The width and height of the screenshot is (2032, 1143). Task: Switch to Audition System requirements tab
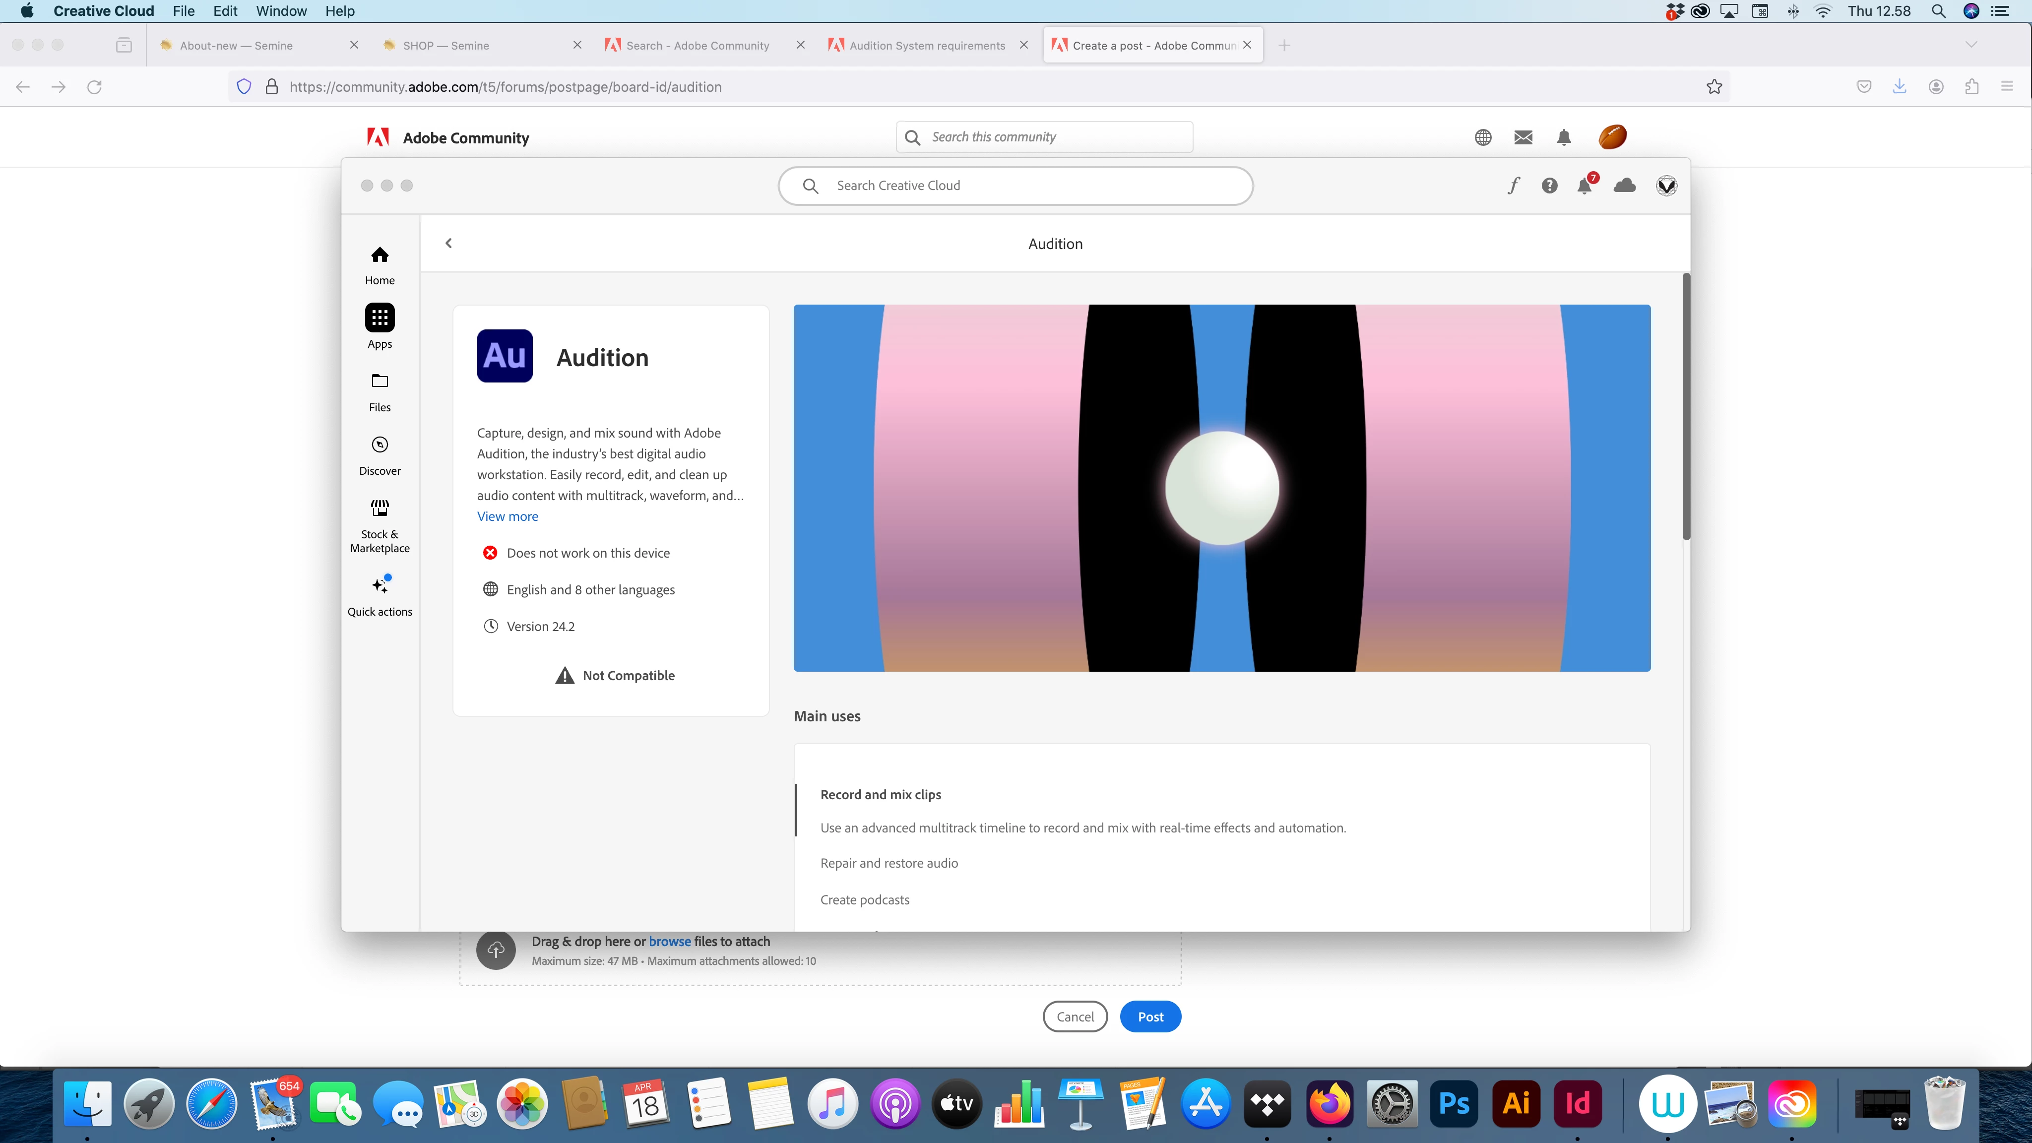(926, 46)
